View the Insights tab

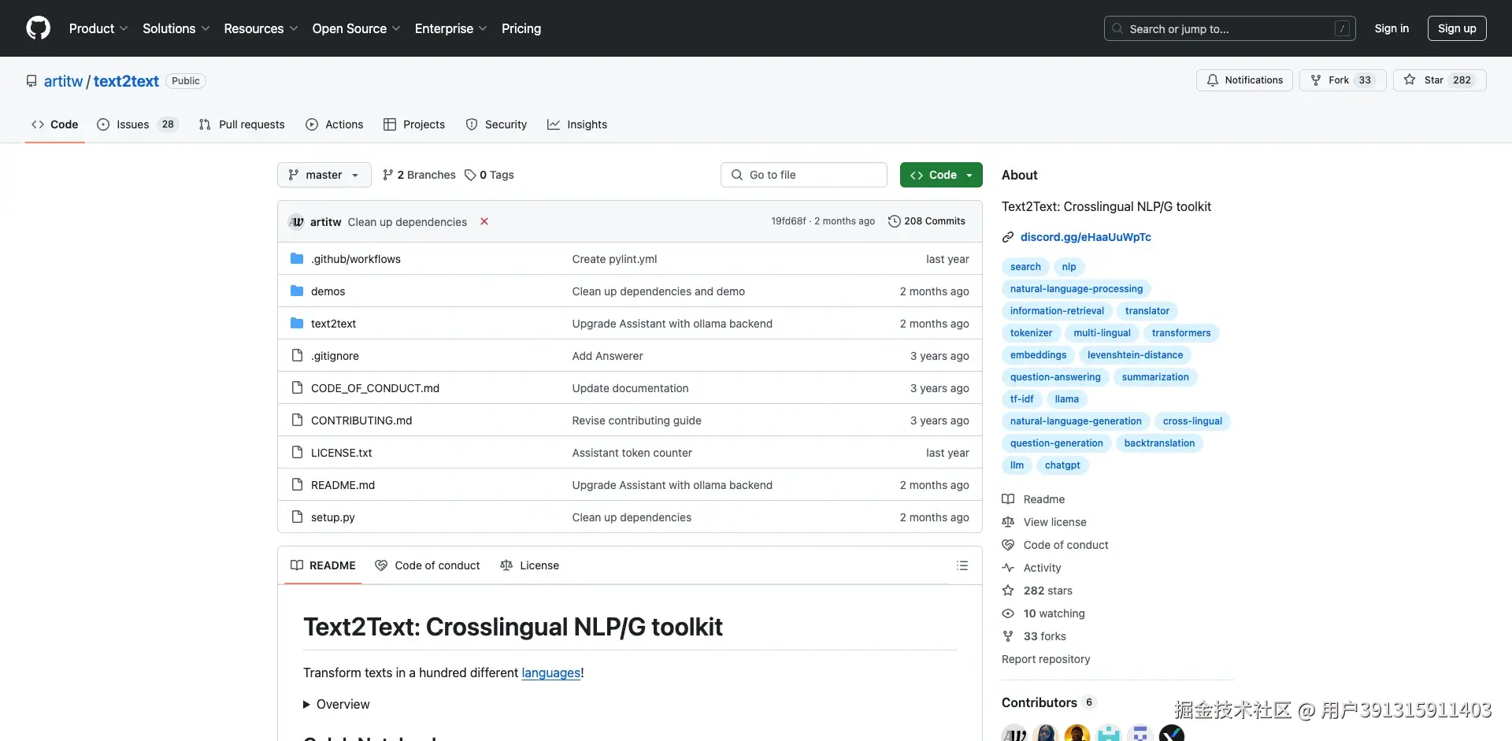tap(577, 124)
